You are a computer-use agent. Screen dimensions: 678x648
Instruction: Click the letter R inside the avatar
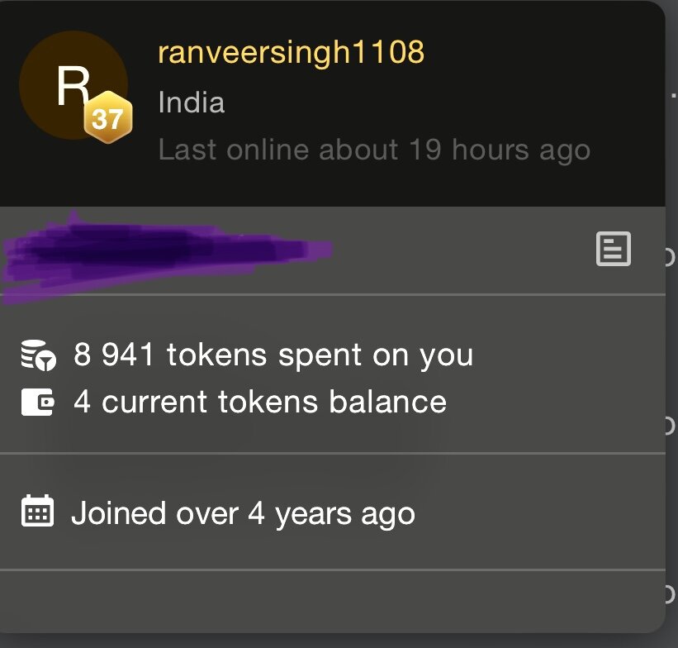73,86
